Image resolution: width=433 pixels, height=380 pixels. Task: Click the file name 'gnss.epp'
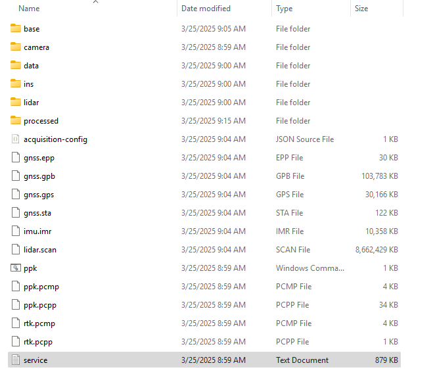(39, 158)
